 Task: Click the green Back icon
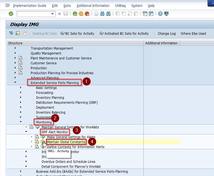pyautogui.click(x=75, y=14)
